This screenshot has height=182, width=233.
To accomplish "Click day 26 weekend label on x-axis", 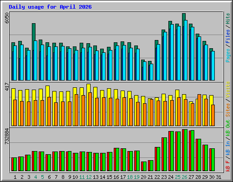I will pyautogui.click(x=184, y=177).
